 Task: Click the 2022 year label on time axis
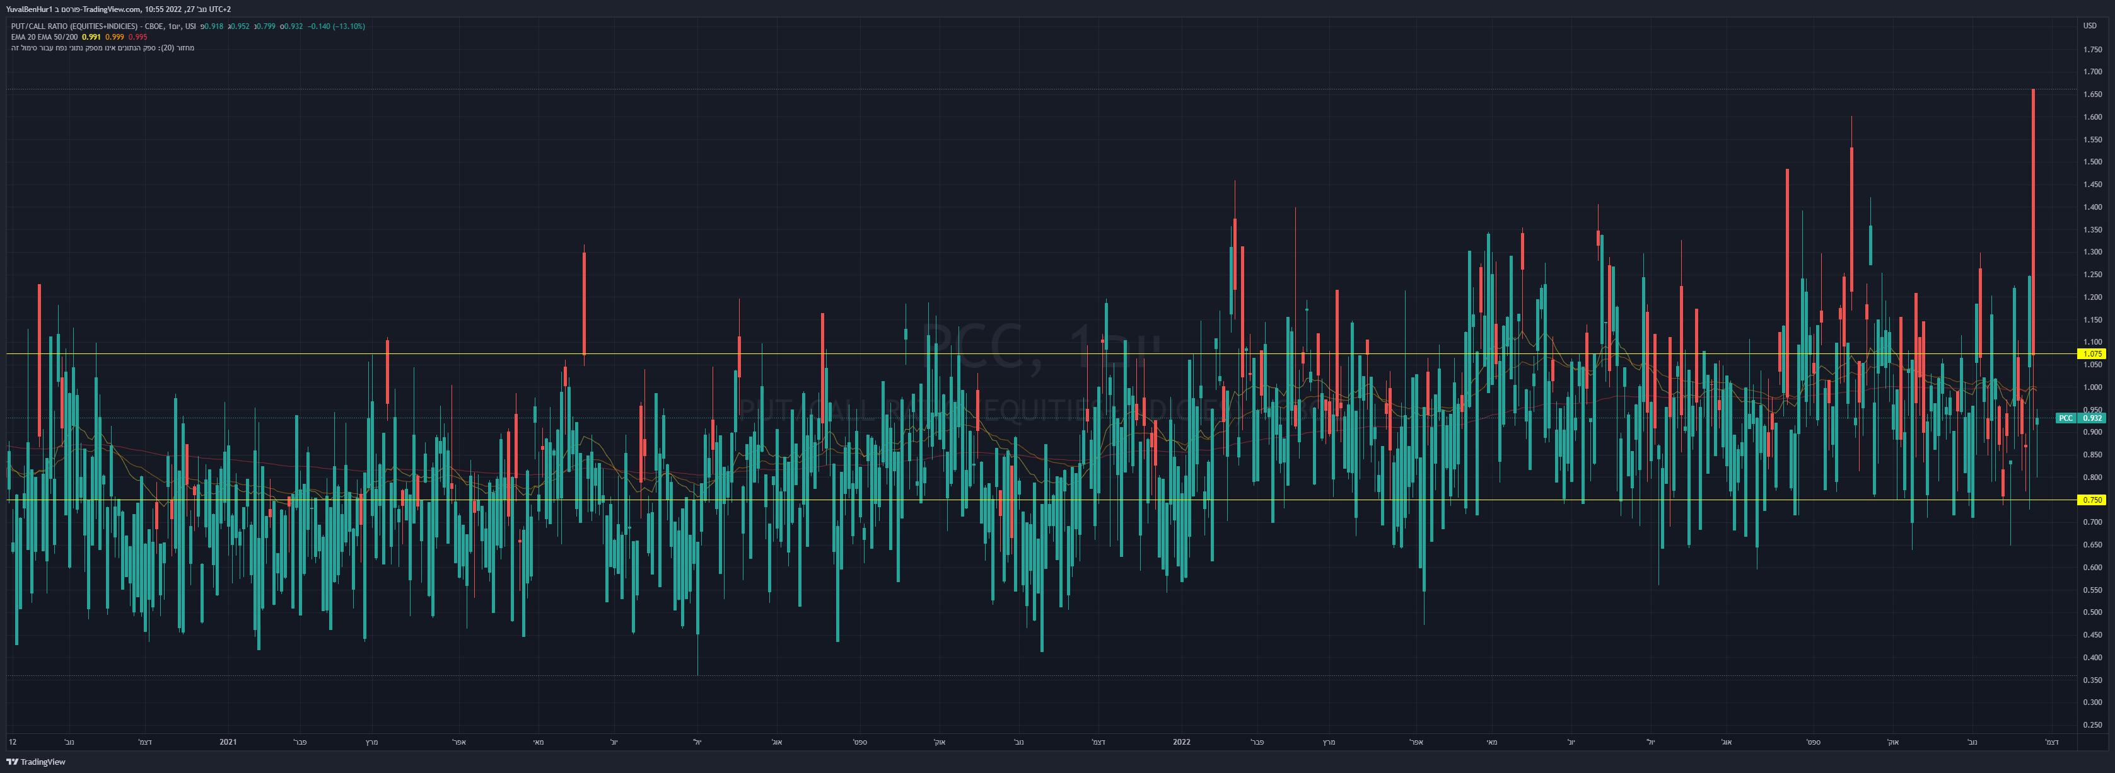1180,742
